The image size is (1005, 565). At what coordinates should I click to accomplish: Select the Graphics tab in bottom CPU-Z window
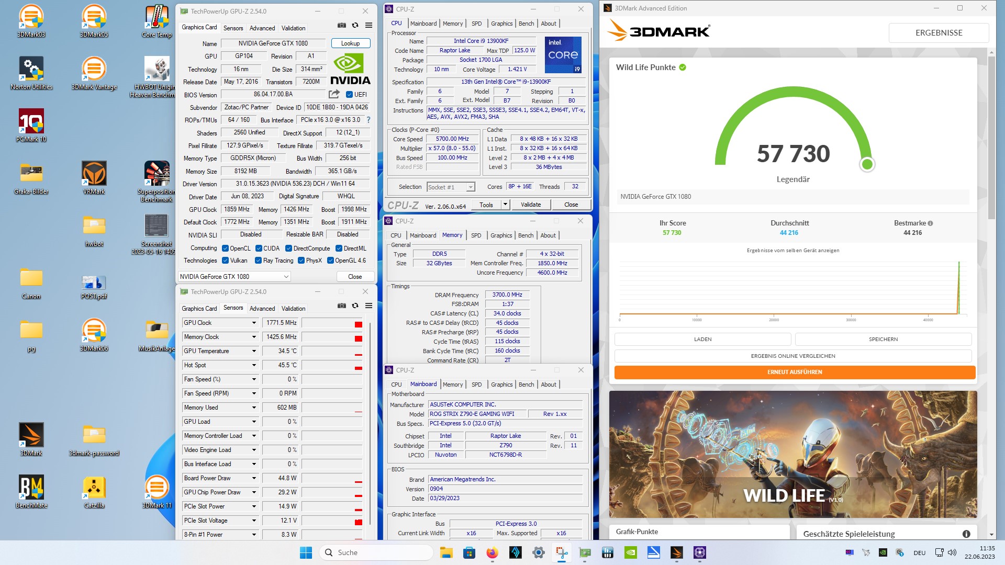pos(501,385)
